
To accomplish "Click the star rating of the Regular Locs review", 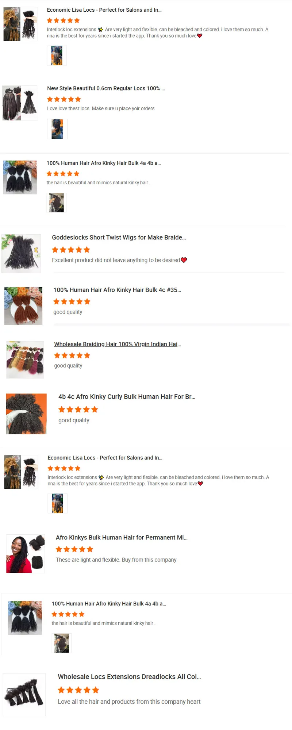I will click(64, 99).
